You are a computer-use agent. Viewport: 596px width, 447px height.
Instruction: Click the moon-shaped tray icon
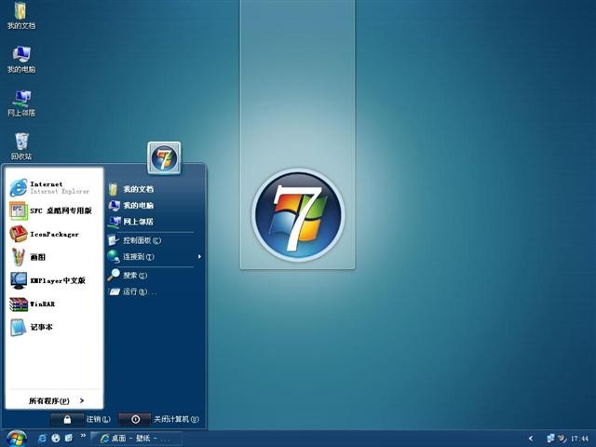click(x=562, y=439)
